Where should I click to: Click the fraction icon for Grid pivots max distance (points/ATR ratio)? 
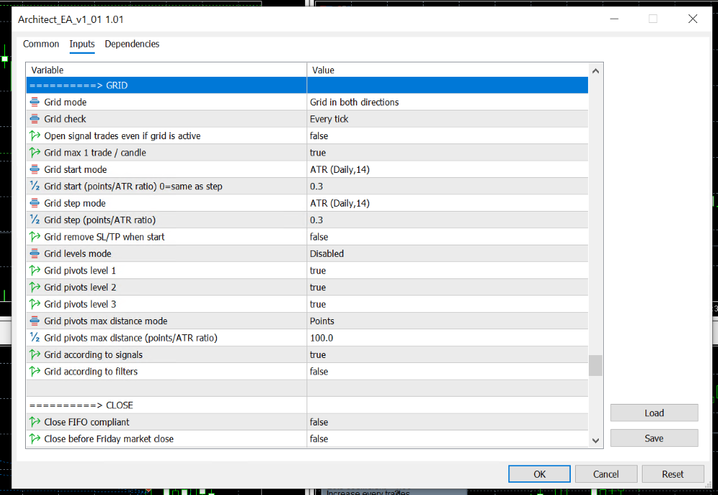point(34,338)
